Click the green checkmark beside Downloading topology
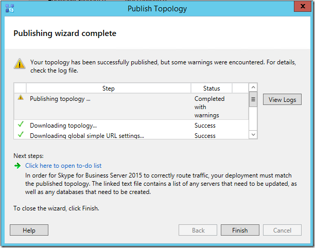This screenshot has width=315, height=248. coord(21,124)
